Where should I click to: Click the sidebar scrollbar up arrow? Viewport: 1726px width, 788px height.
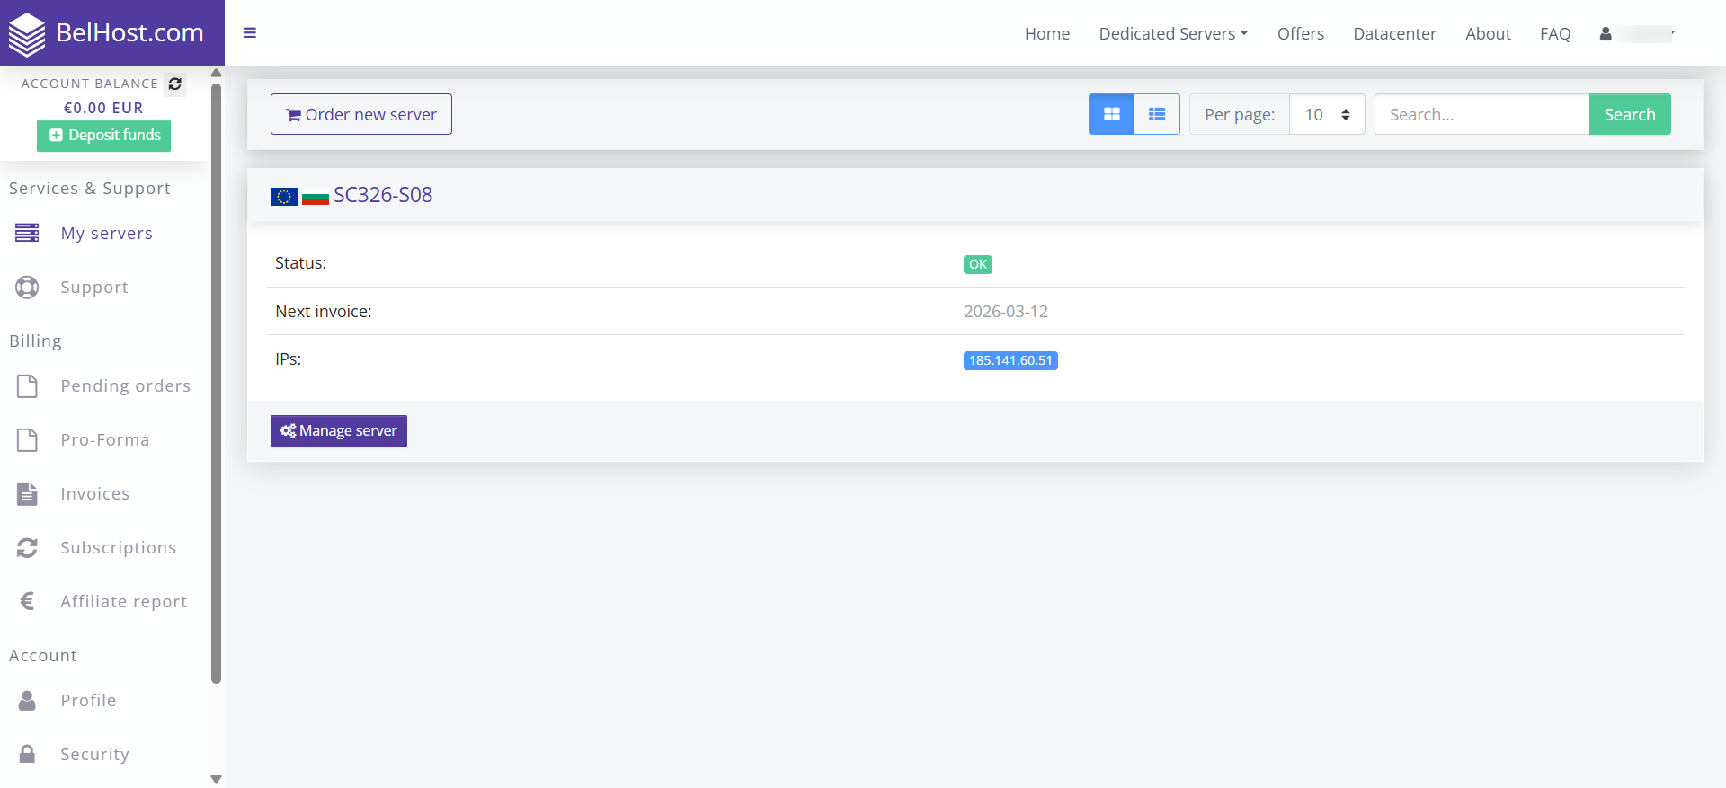[216, 73]
